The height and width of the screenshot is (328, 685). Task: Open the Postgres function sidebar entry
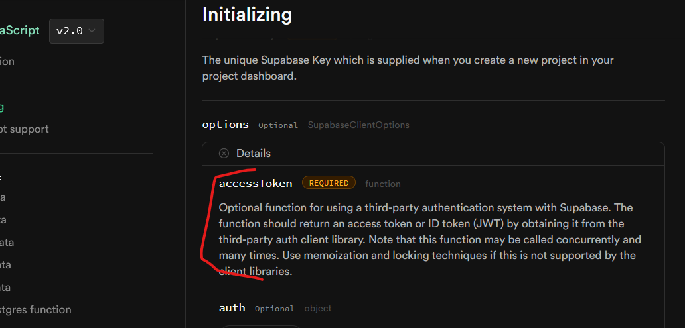[x=35, y=309]
